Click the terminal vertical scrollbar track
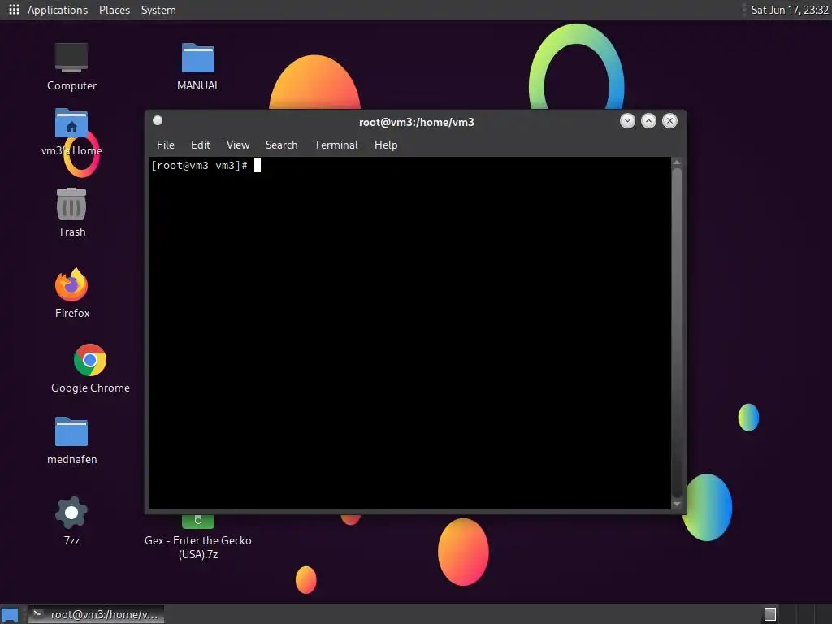The height and width of the screenshot is (624, 832). (x=677, y=332)
